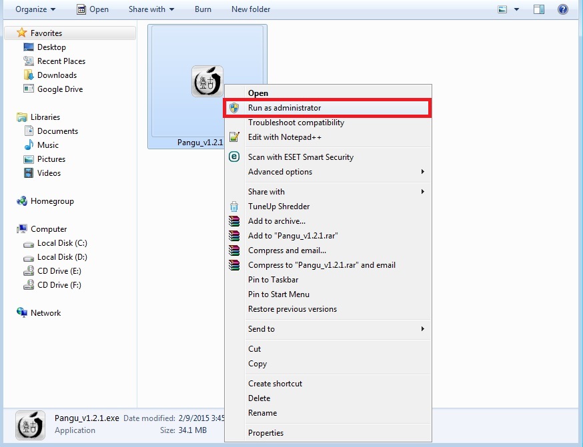Click the TuneUp Shredder trash icon
583x447 pixels.
click(x=234, y=206)
